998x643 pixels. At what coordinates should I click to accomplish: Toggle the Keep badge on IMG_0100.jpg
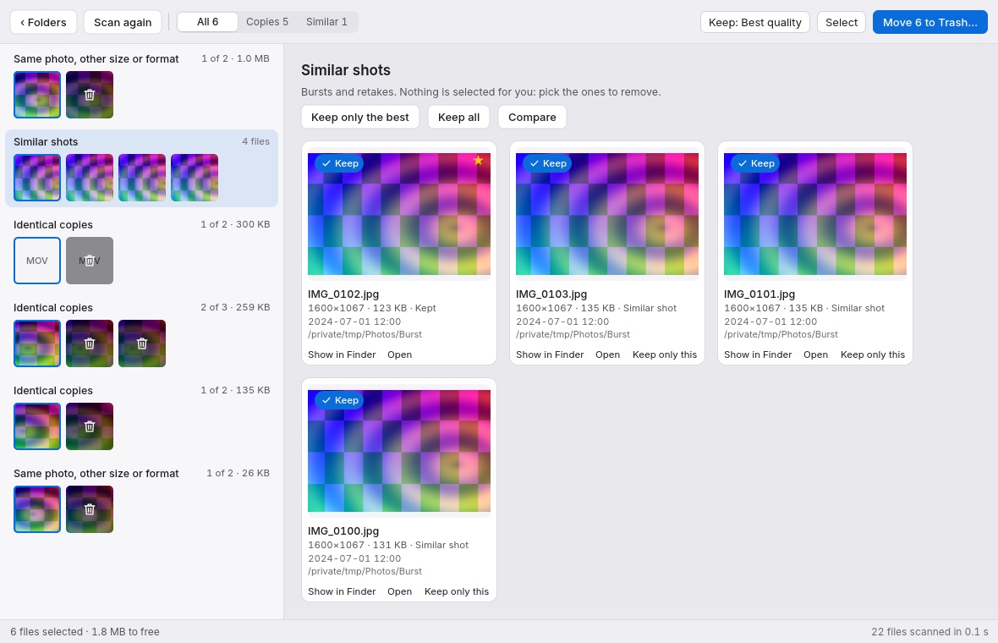(340, 400)
